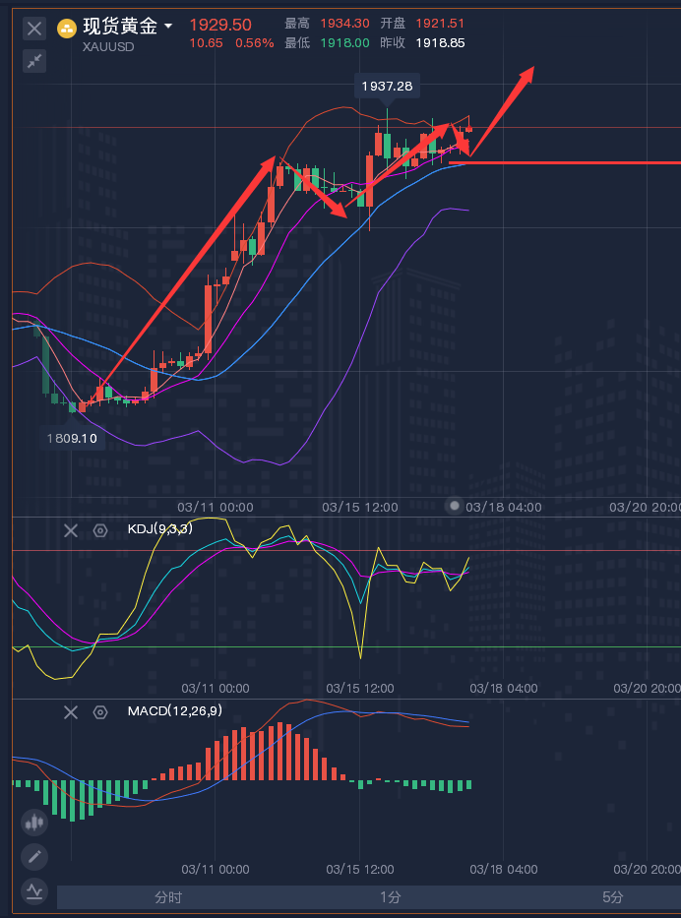Open the indicators line-chart icon
681x918 pixels.
pos(34,891)
